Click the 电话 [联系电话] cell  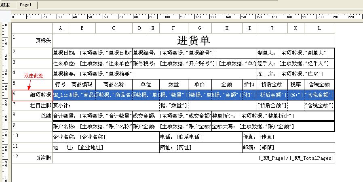tap(201, 137)
